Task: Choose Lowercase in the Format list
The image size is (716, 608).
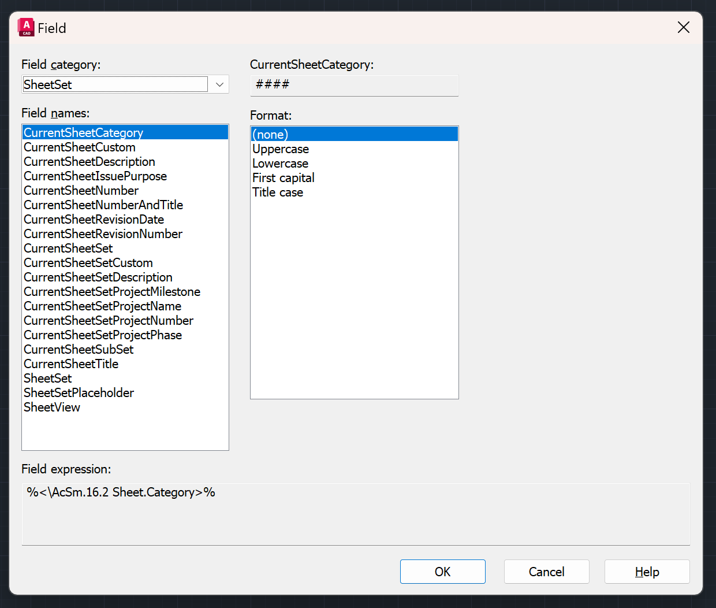Action: (x=280, y=164)
